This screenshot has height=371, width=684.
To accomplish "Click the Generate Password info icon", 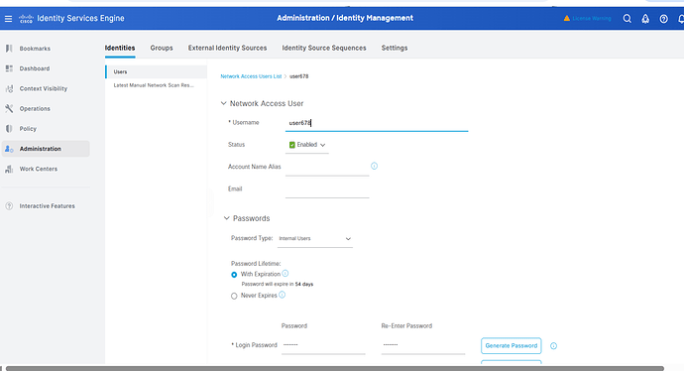I will coord(553,345).
